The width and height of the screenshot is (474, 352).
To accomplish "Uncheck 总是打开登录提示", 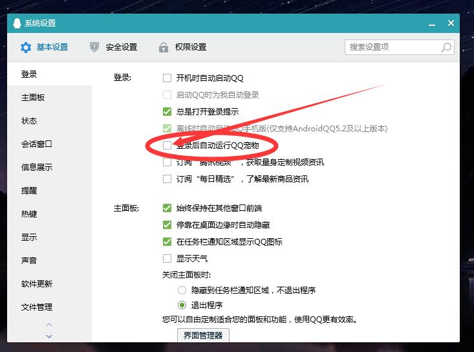I will (x=167, y=112).
